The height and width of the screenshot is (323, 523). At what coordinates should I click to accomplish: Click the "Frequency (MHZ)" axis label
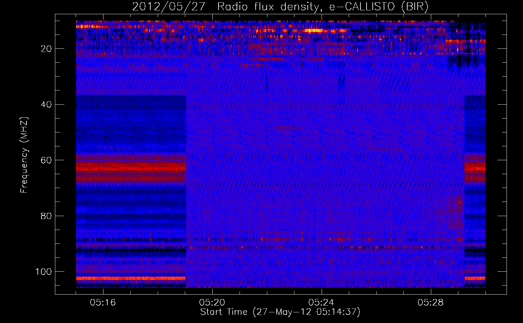24,155
